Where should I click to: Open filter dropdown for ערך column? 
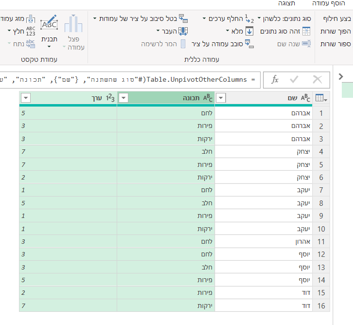(x=25, y=98)
